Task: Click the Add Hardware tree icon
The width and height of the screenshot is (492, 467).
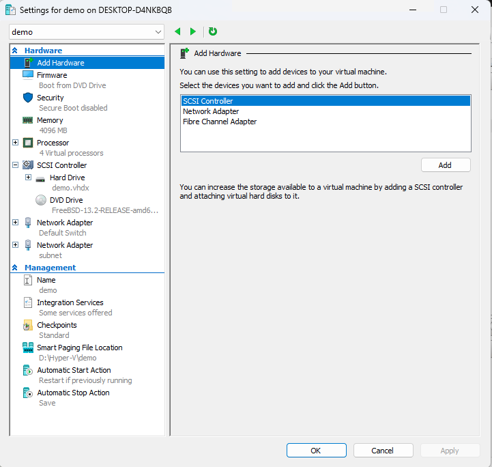Action: [28, 62]
